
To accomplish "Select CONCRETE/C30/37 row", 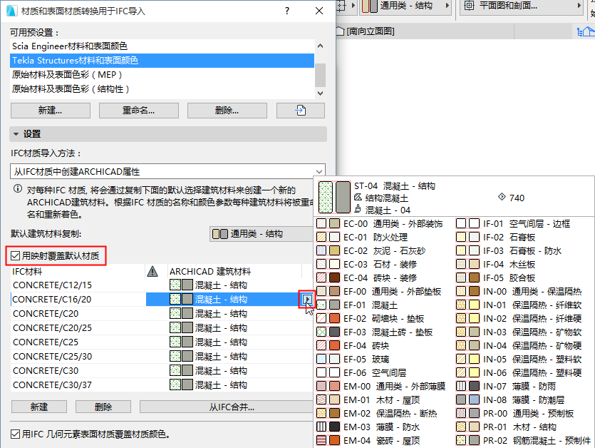I will [162, 385].
